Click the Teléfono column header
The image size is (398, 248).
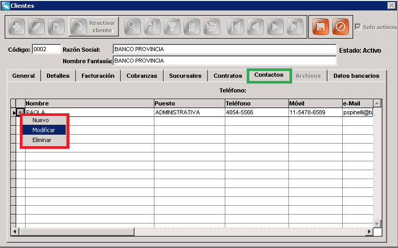tap(257, 103)
